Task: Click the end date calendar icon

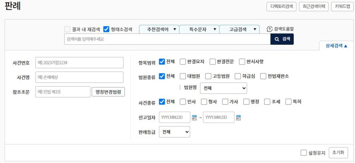Action: coord(238,118)
